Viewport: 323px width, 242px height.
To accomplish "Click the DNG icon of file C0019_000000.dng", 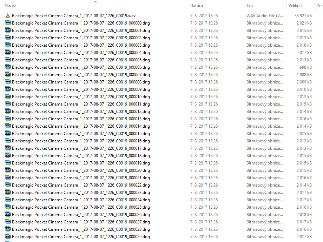I will tap(8, 23).
